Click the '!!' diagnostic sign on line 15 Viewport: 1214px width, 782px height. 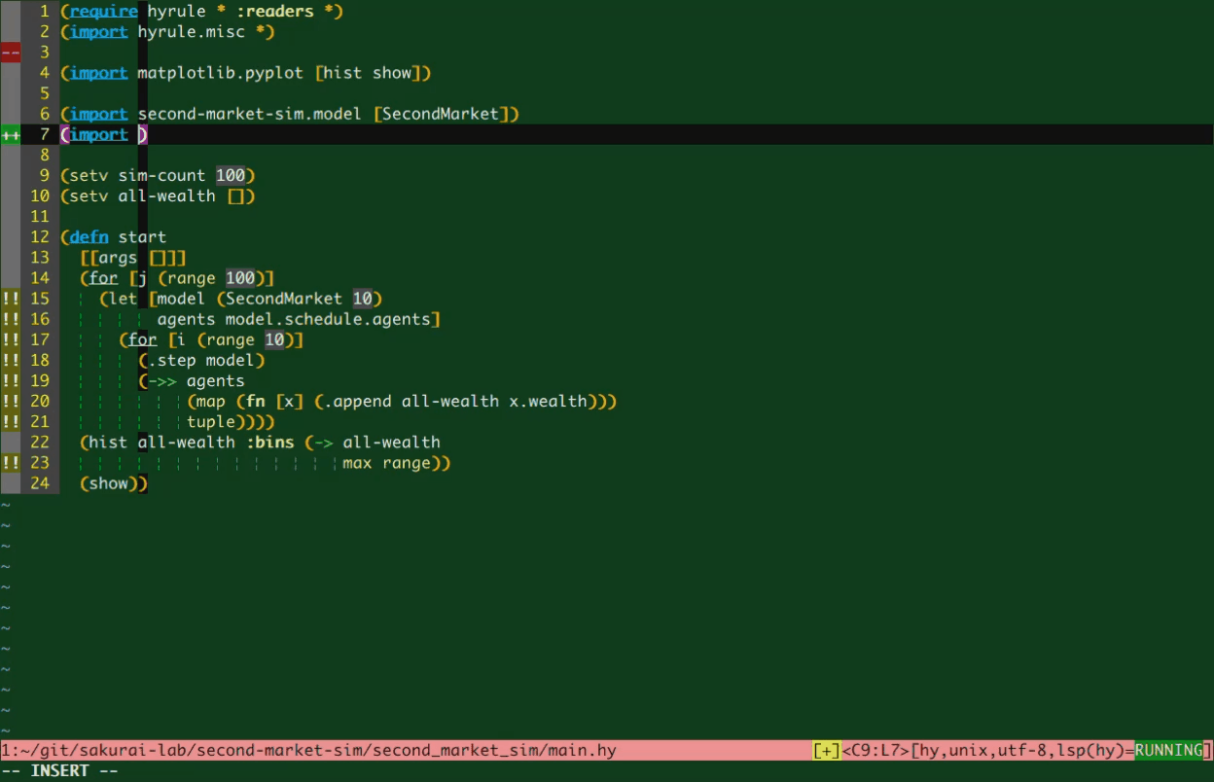(x=10, y=299)
